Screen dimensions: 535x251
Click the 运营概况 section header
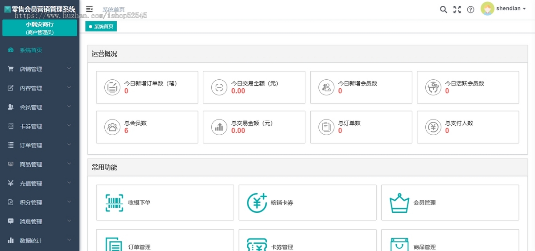(307, 54)
